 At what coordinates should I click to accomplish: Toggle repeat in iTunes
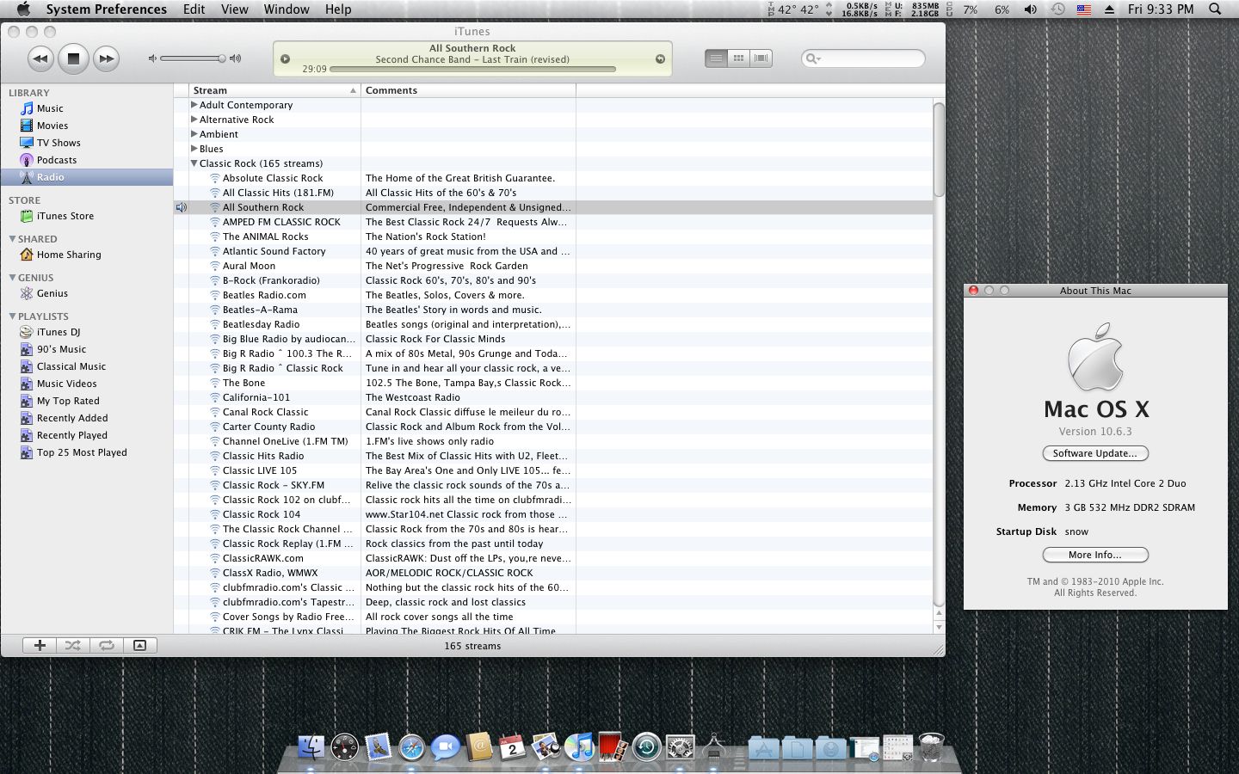coord(107,645)
